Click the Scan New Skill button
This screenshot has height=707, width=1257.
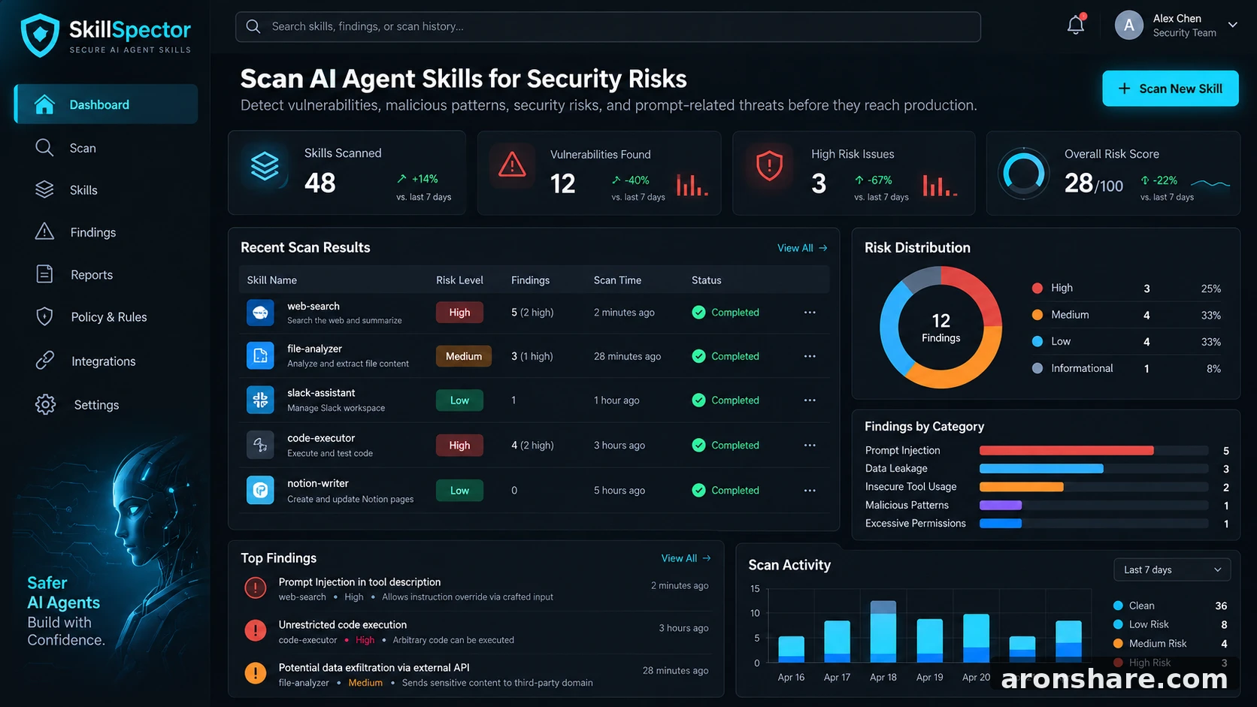tap(1170, 89)
